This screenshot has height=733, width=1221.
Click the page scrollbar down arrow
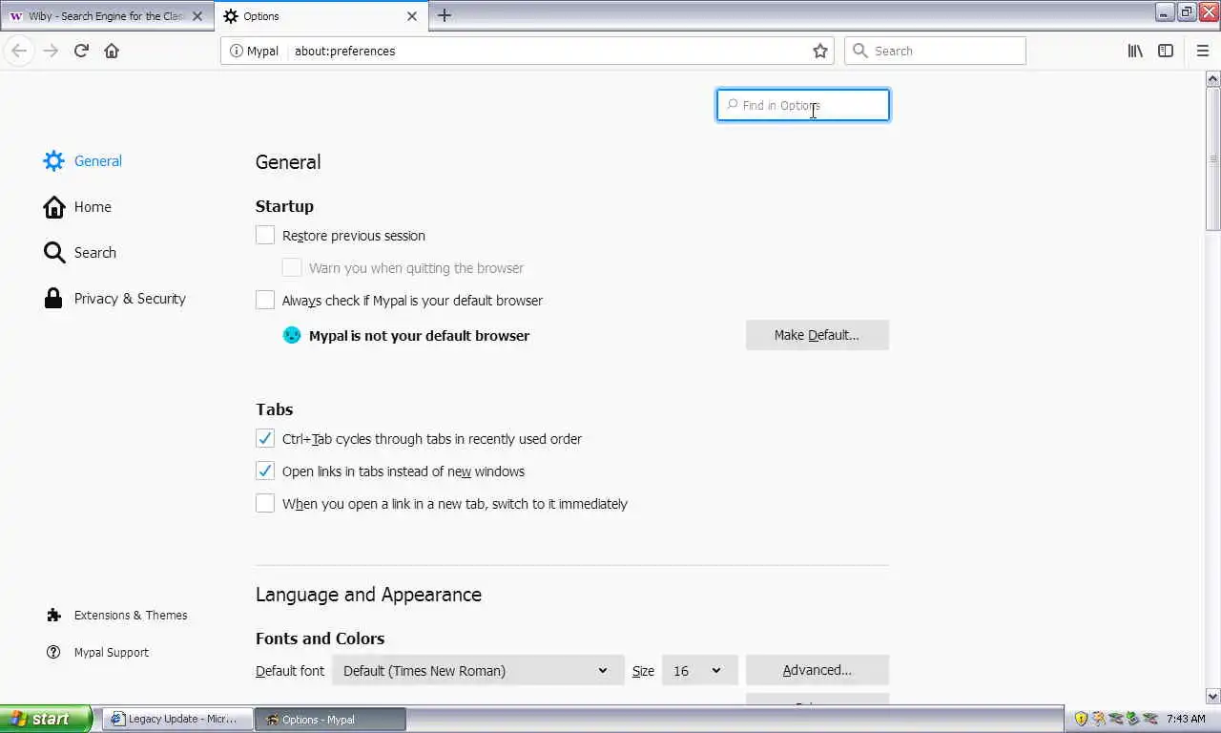pos(1213,697)
